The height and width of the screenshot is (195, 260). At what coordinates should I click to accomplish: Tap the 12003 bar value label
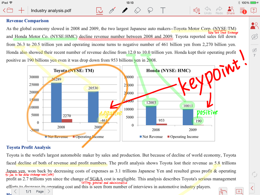click(x=151, y=103)
